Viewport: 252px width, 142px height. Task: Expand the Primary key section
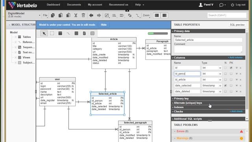pos(208,98)
